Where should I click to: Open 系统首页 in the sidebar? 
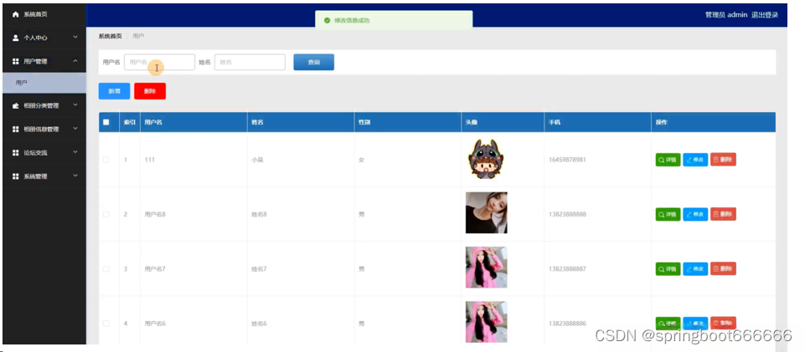(x=44, y=15)
